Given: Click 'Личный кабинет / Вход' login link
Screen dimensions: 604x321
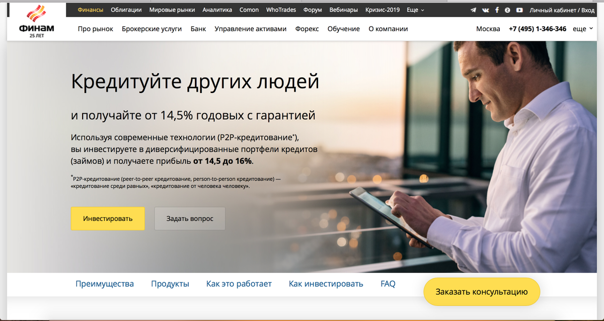Looking at the screenshot, I should pos(562,10).
